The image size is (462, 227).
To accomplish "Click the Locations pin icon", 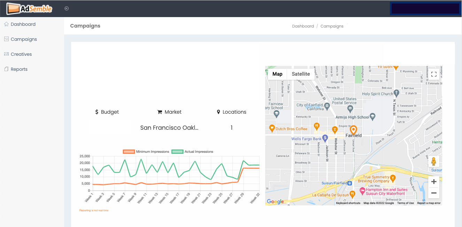I will pyautogui.click(x=218, y=112).
